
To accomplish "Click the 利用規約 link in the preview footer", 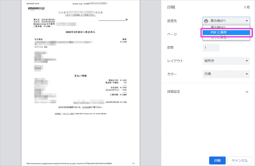I will [58, 114].
